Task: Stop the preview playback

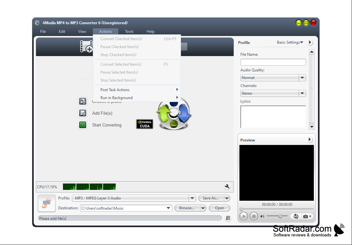Action: 254,216
